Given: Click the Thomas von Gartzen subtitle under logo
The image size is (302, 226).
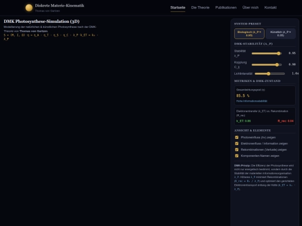Looking at the screenshot, I should pos(48,11).
